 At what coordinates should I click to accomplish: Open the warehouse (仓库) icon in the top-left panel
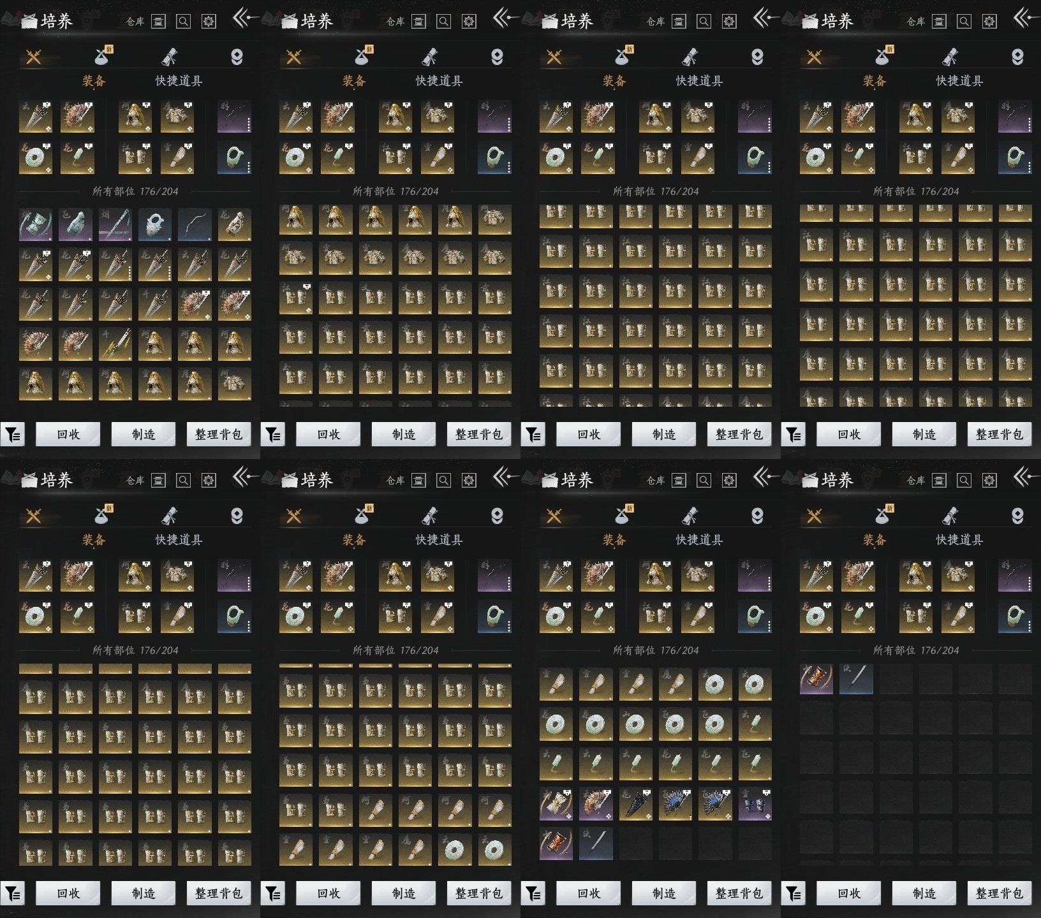click(x=158, y=22)
